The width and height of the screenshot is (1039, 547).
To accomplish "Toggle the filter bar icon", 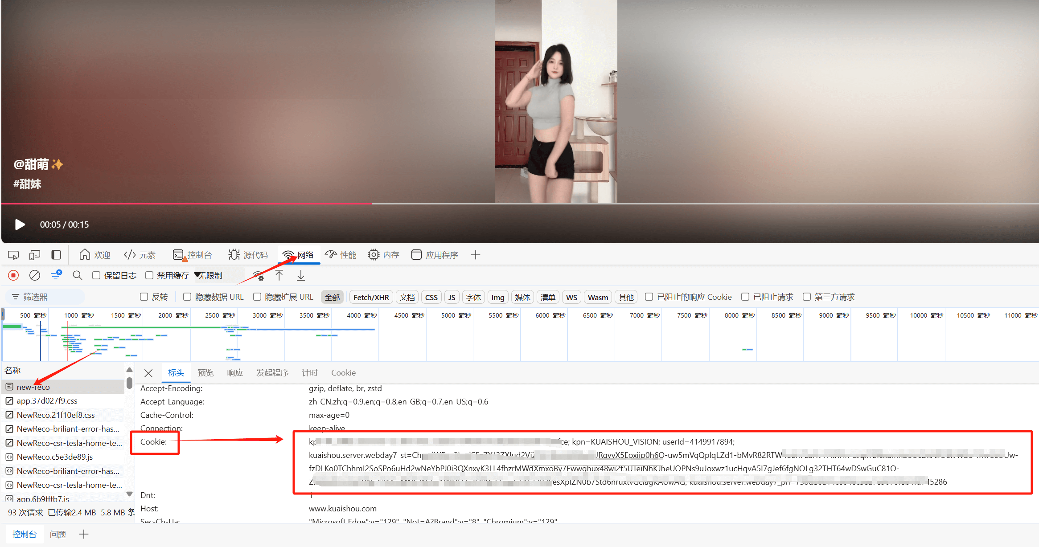I will click(x=56, y=275).
